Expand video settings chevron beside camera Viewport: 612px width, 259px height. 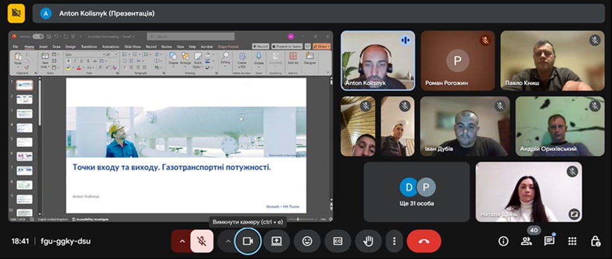[227, 241]
